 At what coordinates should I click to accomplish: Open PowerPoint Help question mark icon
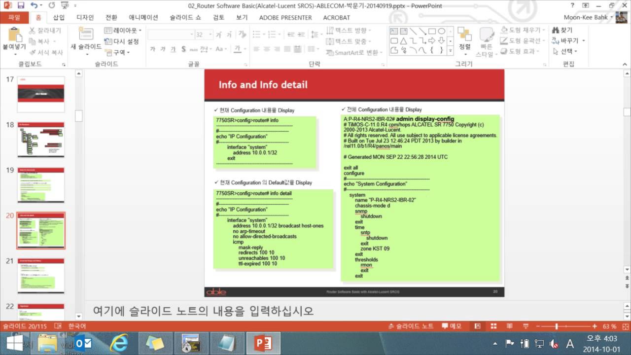coord(572,5)
